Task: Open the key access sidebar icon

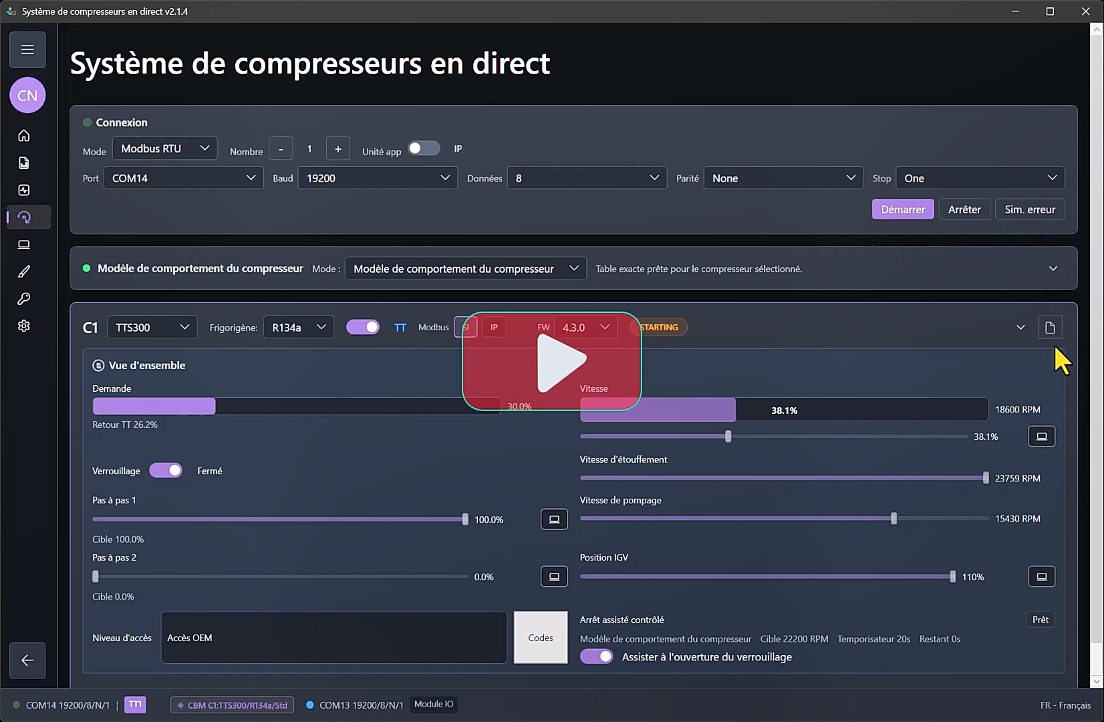Action: tap(24, 299)
